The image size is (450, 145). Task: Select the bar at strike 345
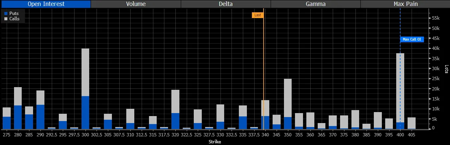(x=277, y=122)
